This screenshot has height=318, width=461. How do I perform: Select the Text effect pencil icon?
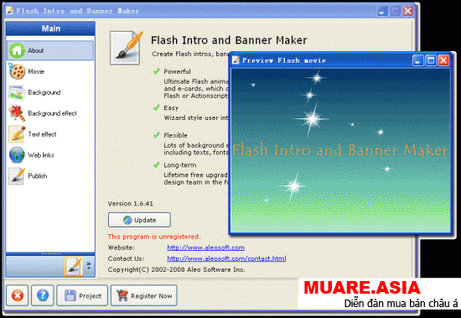pyautogui.click(x=17, y=134)
